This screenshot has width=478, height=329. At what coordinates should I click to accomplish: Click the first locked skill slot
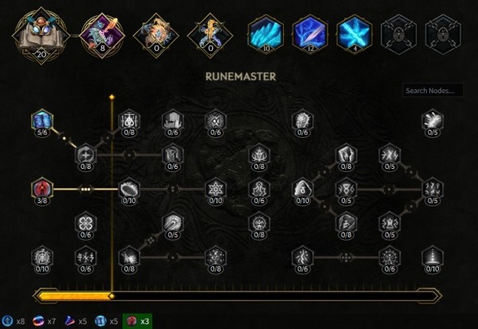(399, 34)
